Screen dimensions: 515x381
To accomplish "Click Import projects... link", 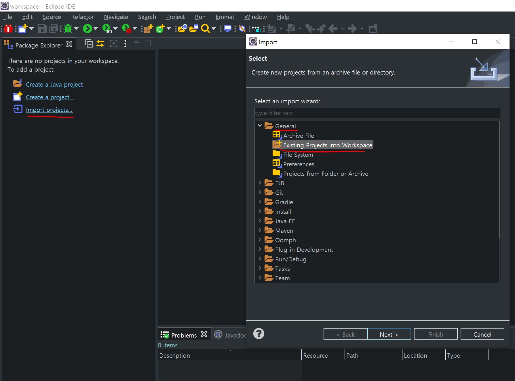I will 49,110.
